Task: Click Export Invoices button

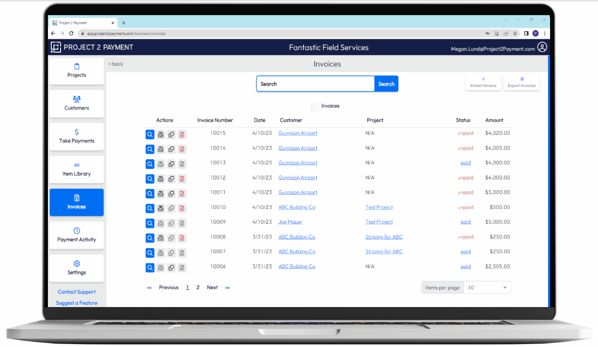Action: pyautogui.click(x=522, y=82)
